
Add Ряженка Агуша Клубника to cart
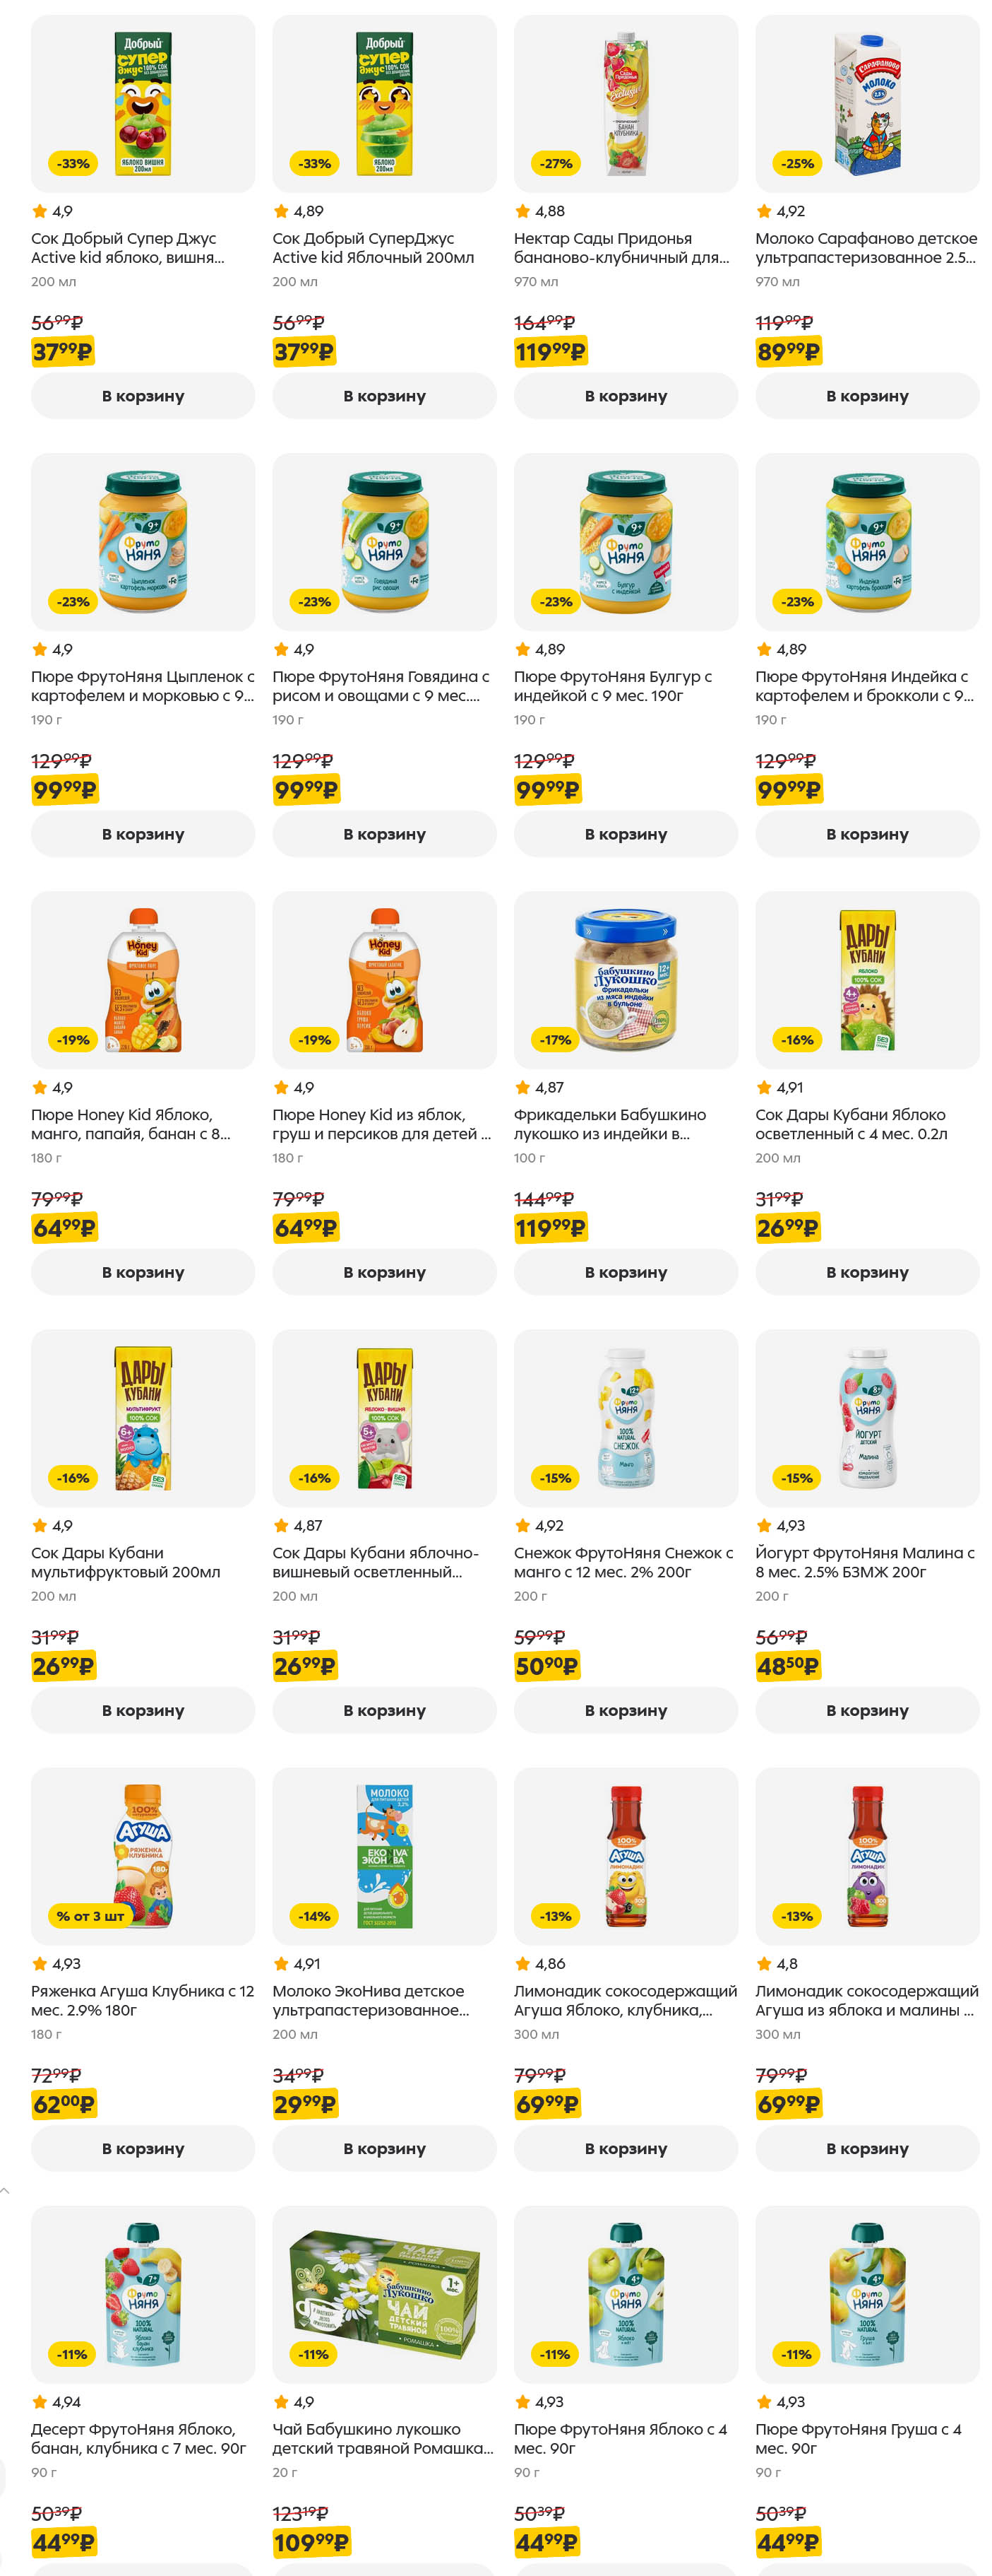pyautogui.click(x=143, y=2148)
